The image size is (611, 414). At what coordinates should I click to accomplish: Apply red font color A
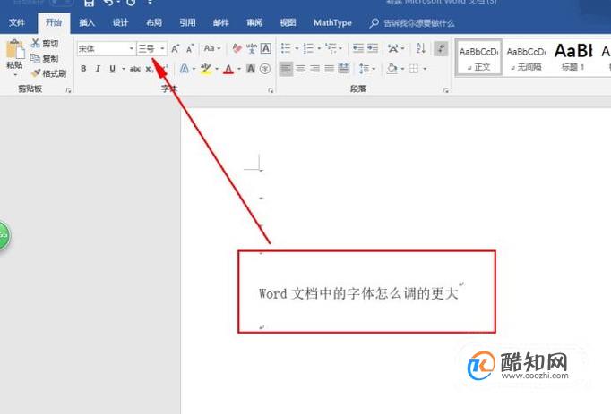click(228, 69)
